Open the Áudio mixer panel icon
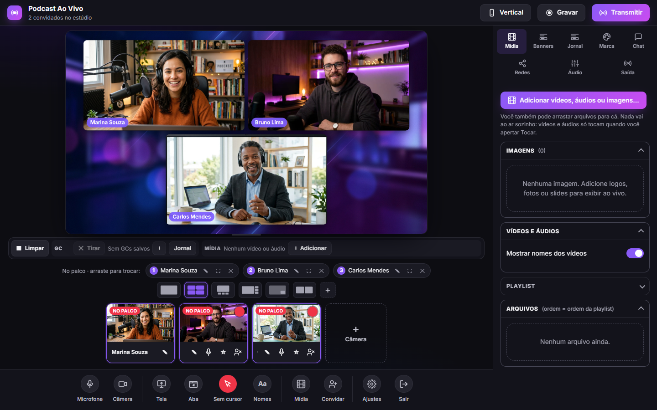Viewport: 657px width, 410px height. click(x=575, y=67)
